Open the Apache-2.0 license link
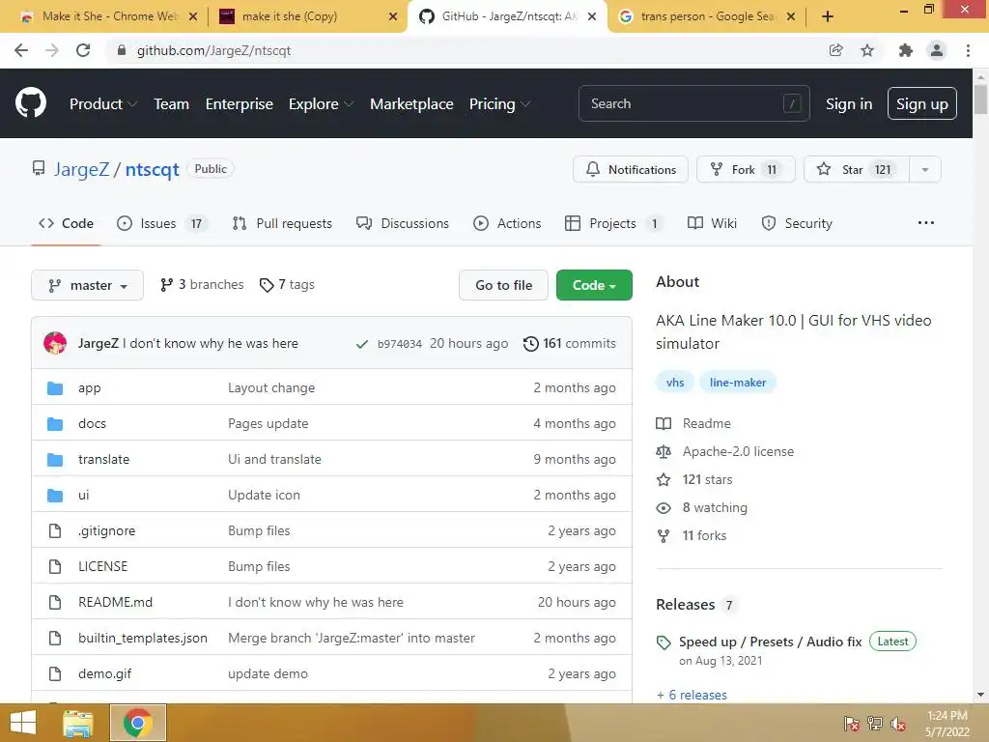 738,452
